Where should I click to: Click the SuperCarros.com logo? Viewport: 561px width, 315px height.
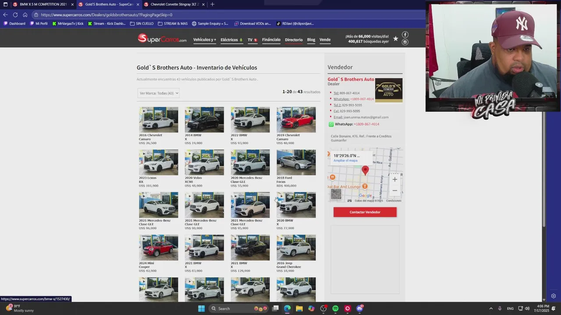point(162,39)
